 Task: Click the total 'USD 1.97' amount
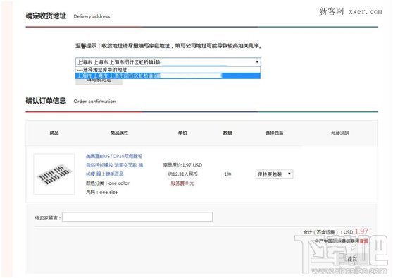356,231
